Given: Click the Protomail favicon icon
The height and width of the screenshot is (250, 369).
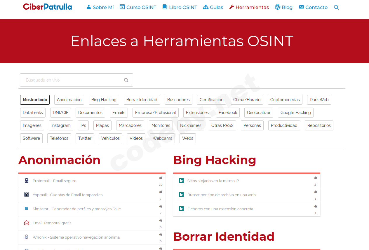Looking at the screenshot, I should pyautogui.click(x=27, y=181).
